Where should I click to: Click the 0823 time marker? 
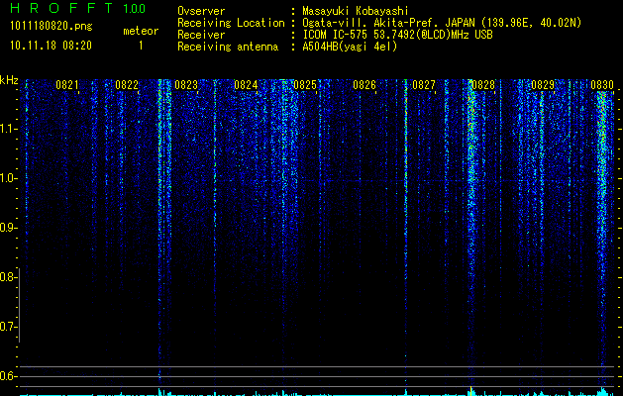coord(186,85)
